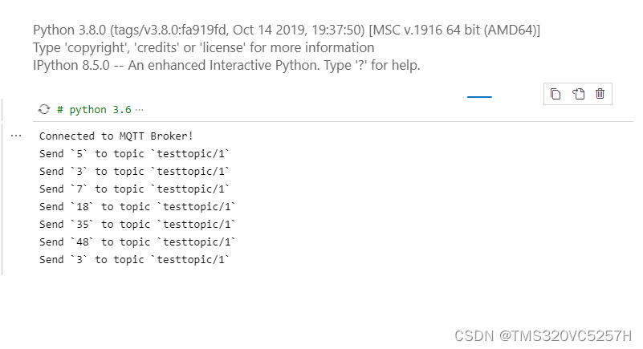Click the 'Send `35` to topic' output line
The height and width of the screenshot is (349, 643).
pyautogui.click(x=137, y=225)
